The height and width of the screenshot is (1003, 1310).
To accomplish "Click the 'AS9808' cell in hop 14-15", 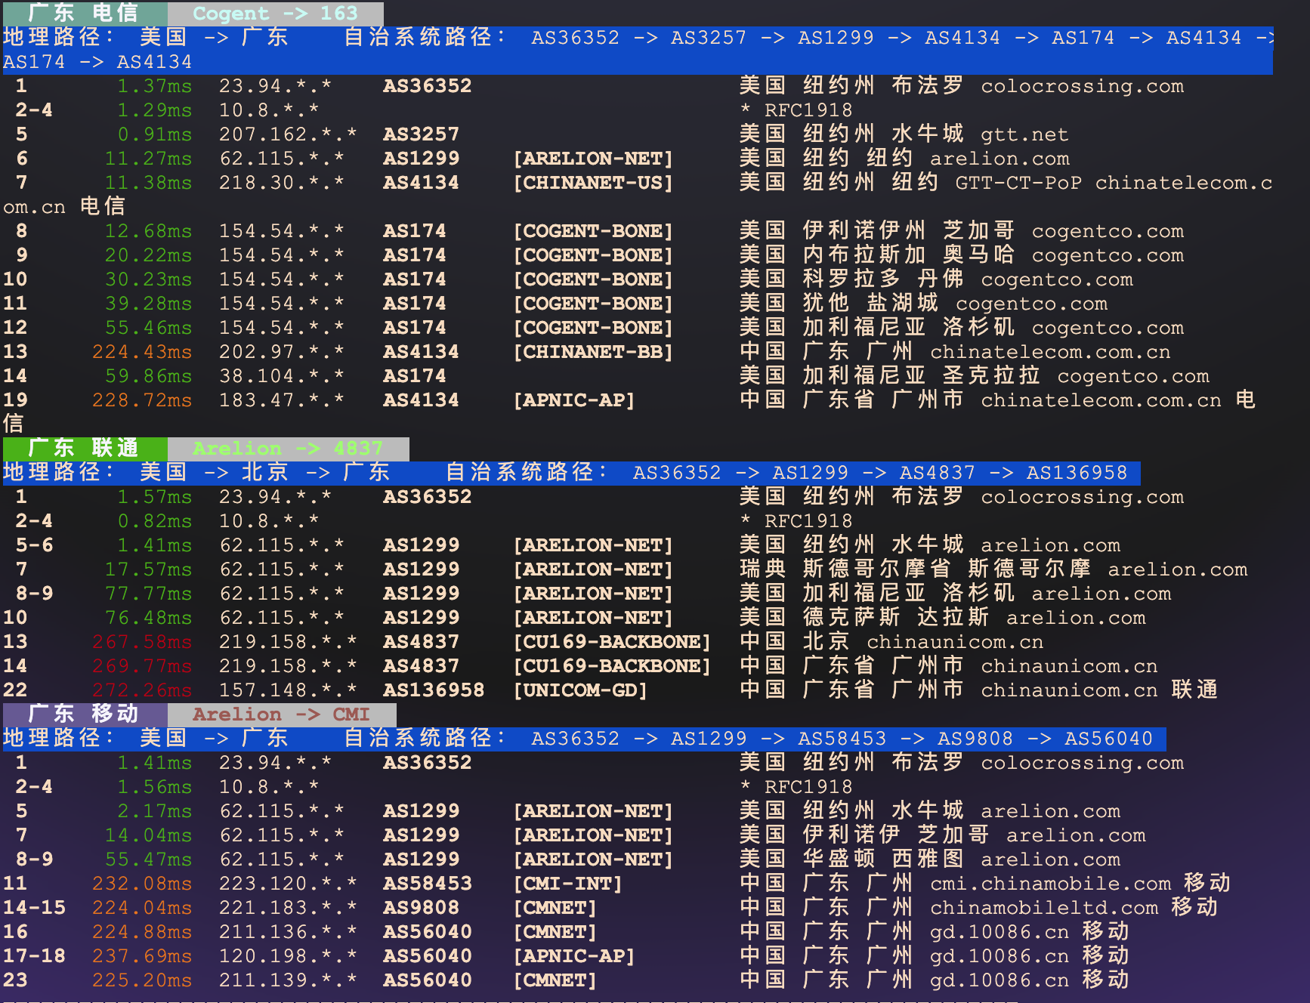I will pos(421,908).
